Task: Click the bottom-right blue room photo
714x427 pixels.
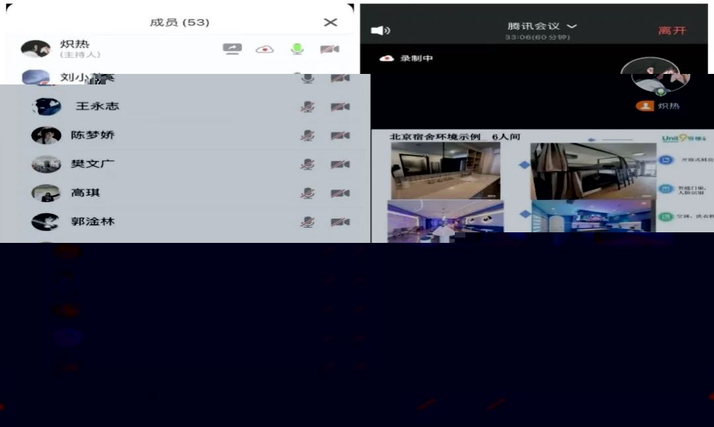Action: [x=593, y=216]
